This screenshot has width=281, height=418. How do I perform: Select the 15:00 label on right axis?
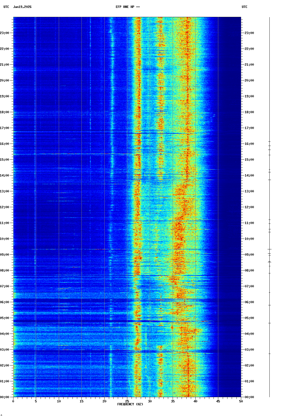point(249,160)
